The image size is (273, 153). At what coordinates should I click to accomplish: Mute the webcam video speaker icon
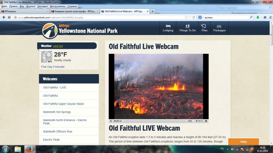(196, 121)
